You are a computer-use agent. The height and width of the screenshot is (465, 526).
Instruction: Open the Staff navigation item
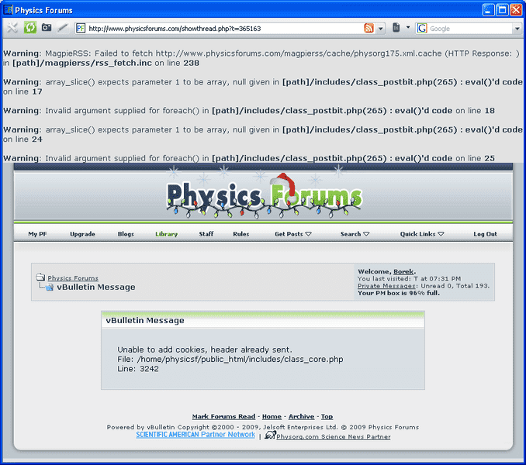tap(206, 234)
